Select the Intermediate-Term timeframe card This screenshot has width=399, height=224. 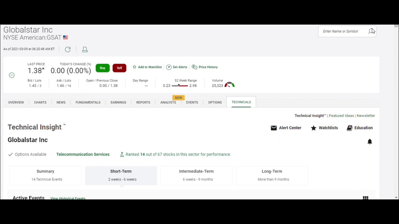point(196,175)
